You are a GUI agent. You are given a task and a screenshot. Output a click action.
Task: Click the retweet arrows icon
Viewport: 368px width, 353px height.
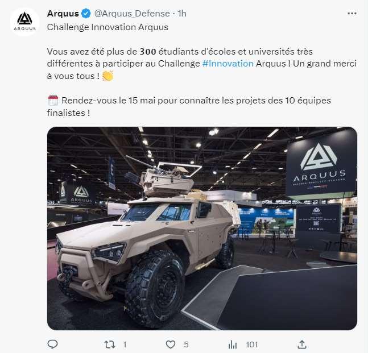[x=110, y=344]
